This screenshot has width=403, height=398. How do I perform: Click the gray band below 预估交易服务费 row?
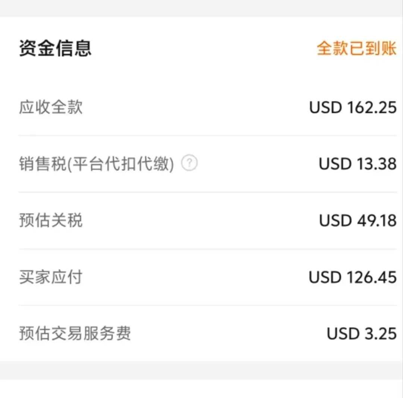[201, 370]
